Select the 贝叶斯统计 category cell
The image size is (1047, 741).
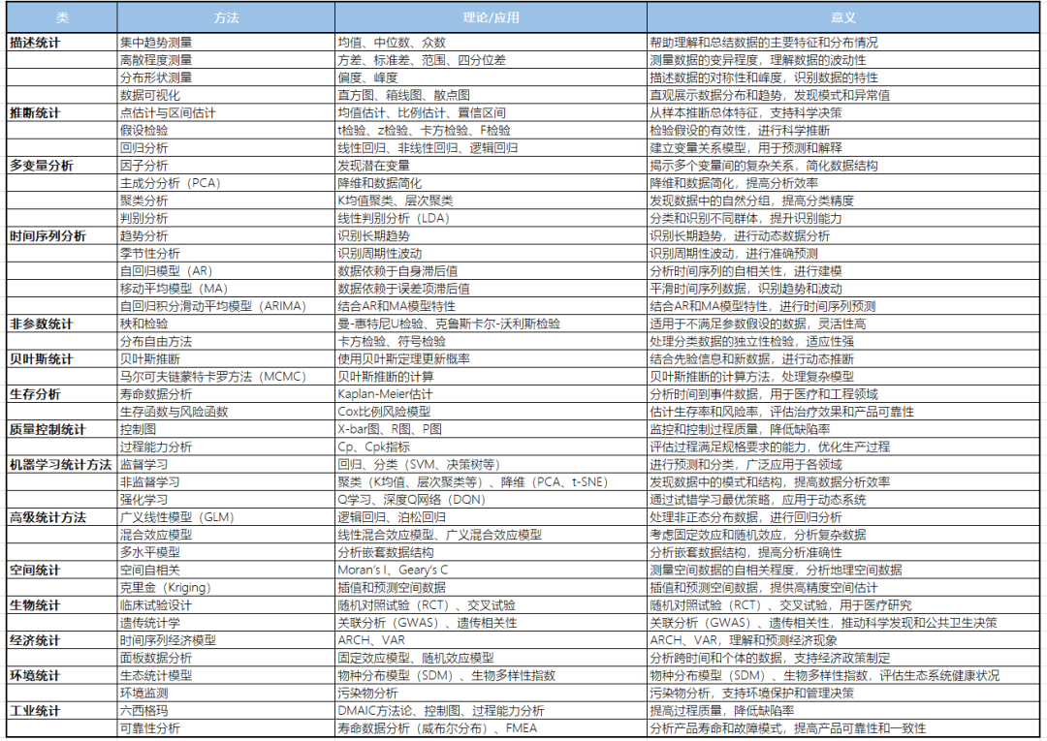click(x=61, y=358)
